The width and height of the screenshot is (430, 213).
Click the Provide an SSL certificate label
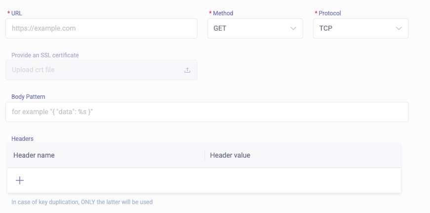point(45,55)
